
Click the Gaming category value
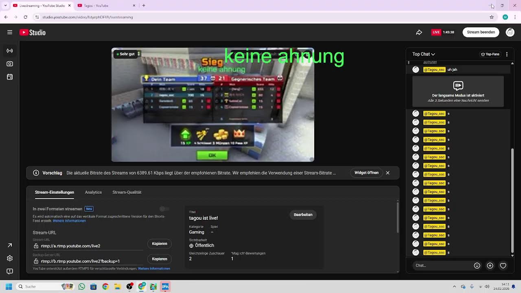(197, 232)
